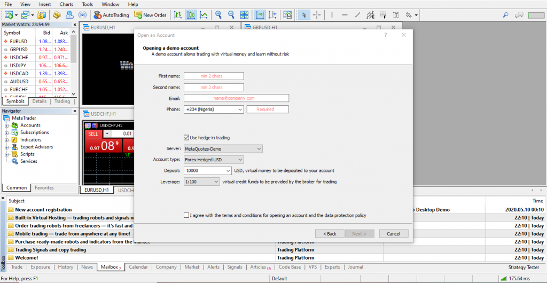Image resolution: width=547 pixels, height=283 pixels.
Task: Open the objects shapes dropdown arrow
Action: (416, 15)
